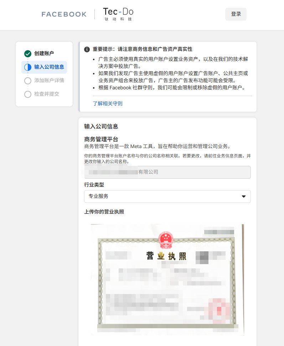Click the info icon beside 重要提示
Viewport: 284px width, 346px height.
87,49
